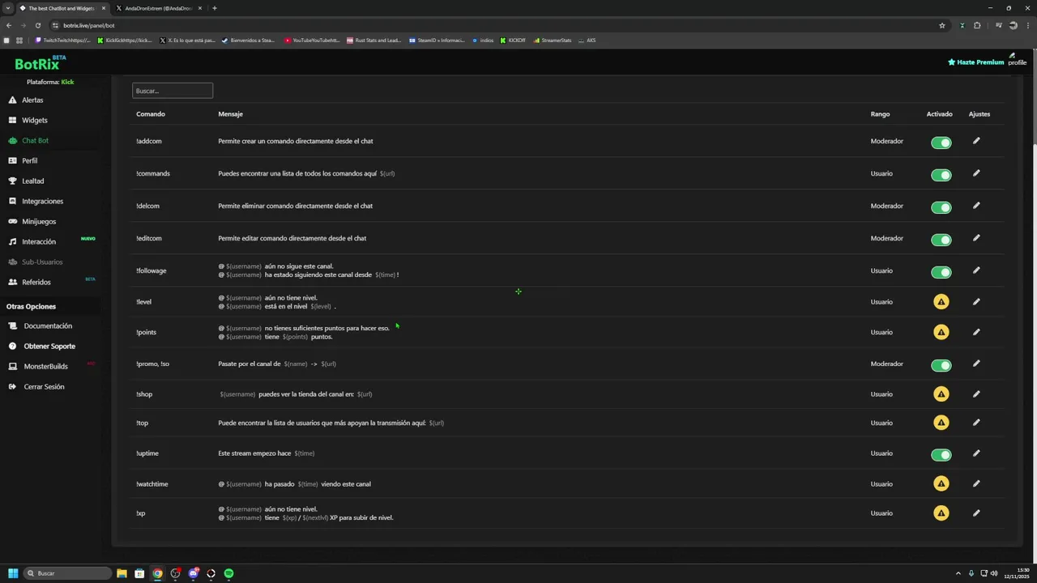1037x583 pixels.
Task: Click the Rango column header
Action: coord(880,114)
